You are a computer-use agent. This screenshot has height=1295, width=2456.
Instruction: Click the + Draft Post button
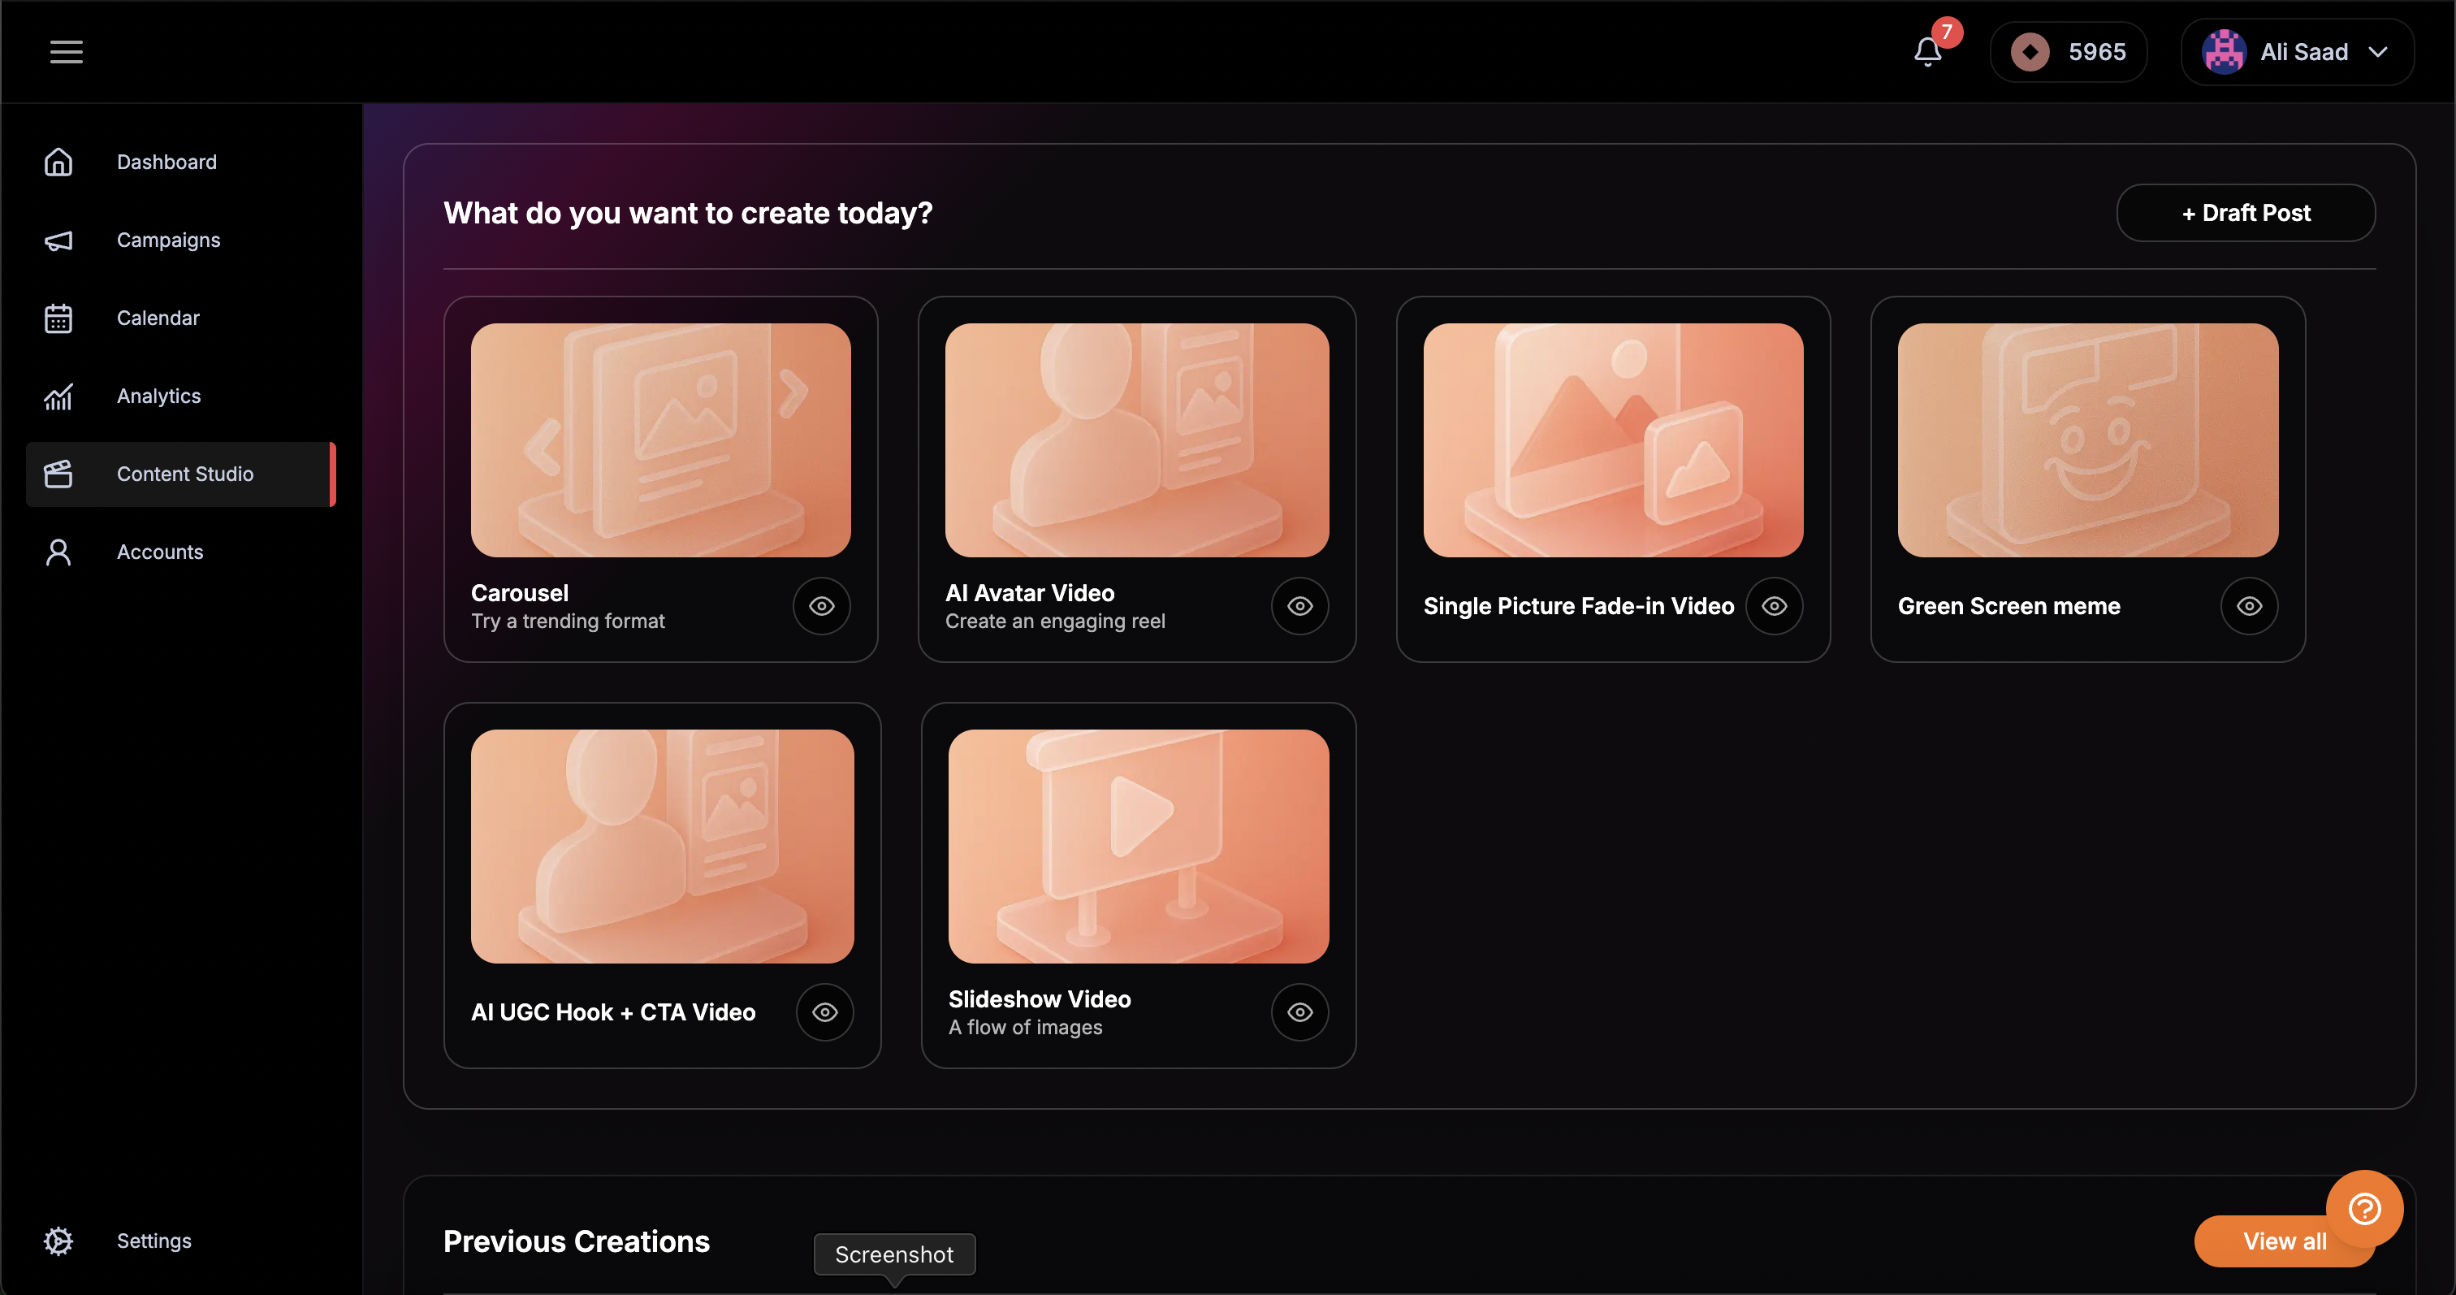click(x=2246, y=213)
